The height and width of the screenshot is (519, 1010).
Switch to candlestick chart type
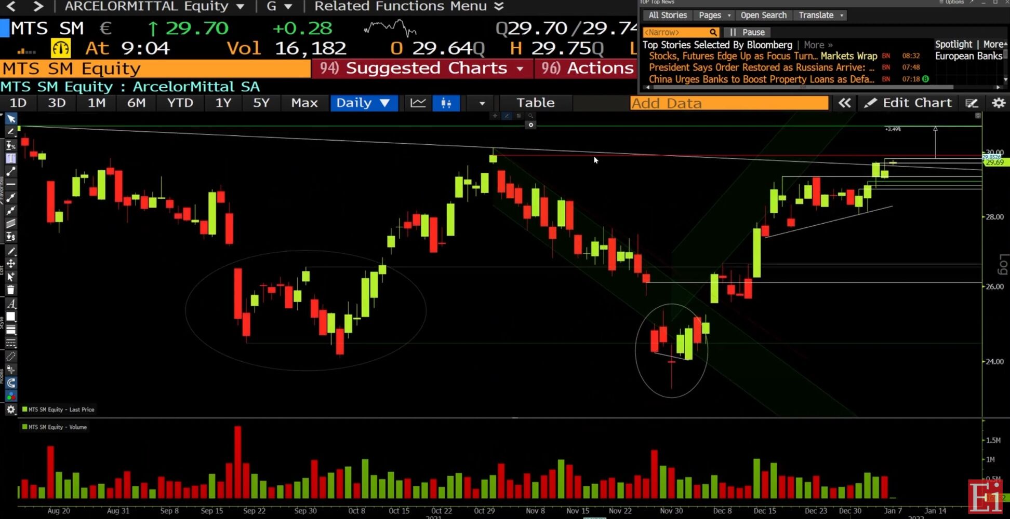(446, 103)
